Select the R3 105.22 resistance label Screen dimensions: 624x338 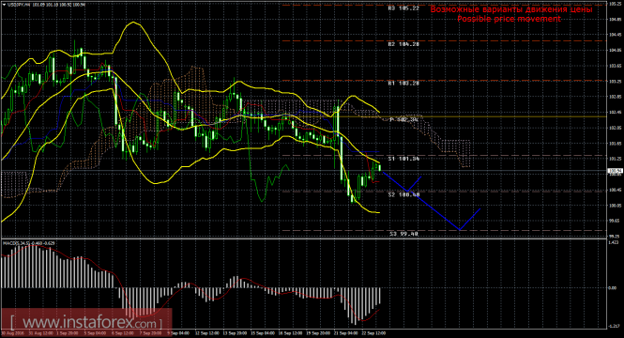[x=403, y=8]
